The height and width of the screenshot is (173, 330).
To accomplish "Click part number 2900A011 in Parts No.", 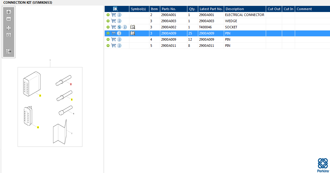I will pyautogui.click(x=169, y=46).
